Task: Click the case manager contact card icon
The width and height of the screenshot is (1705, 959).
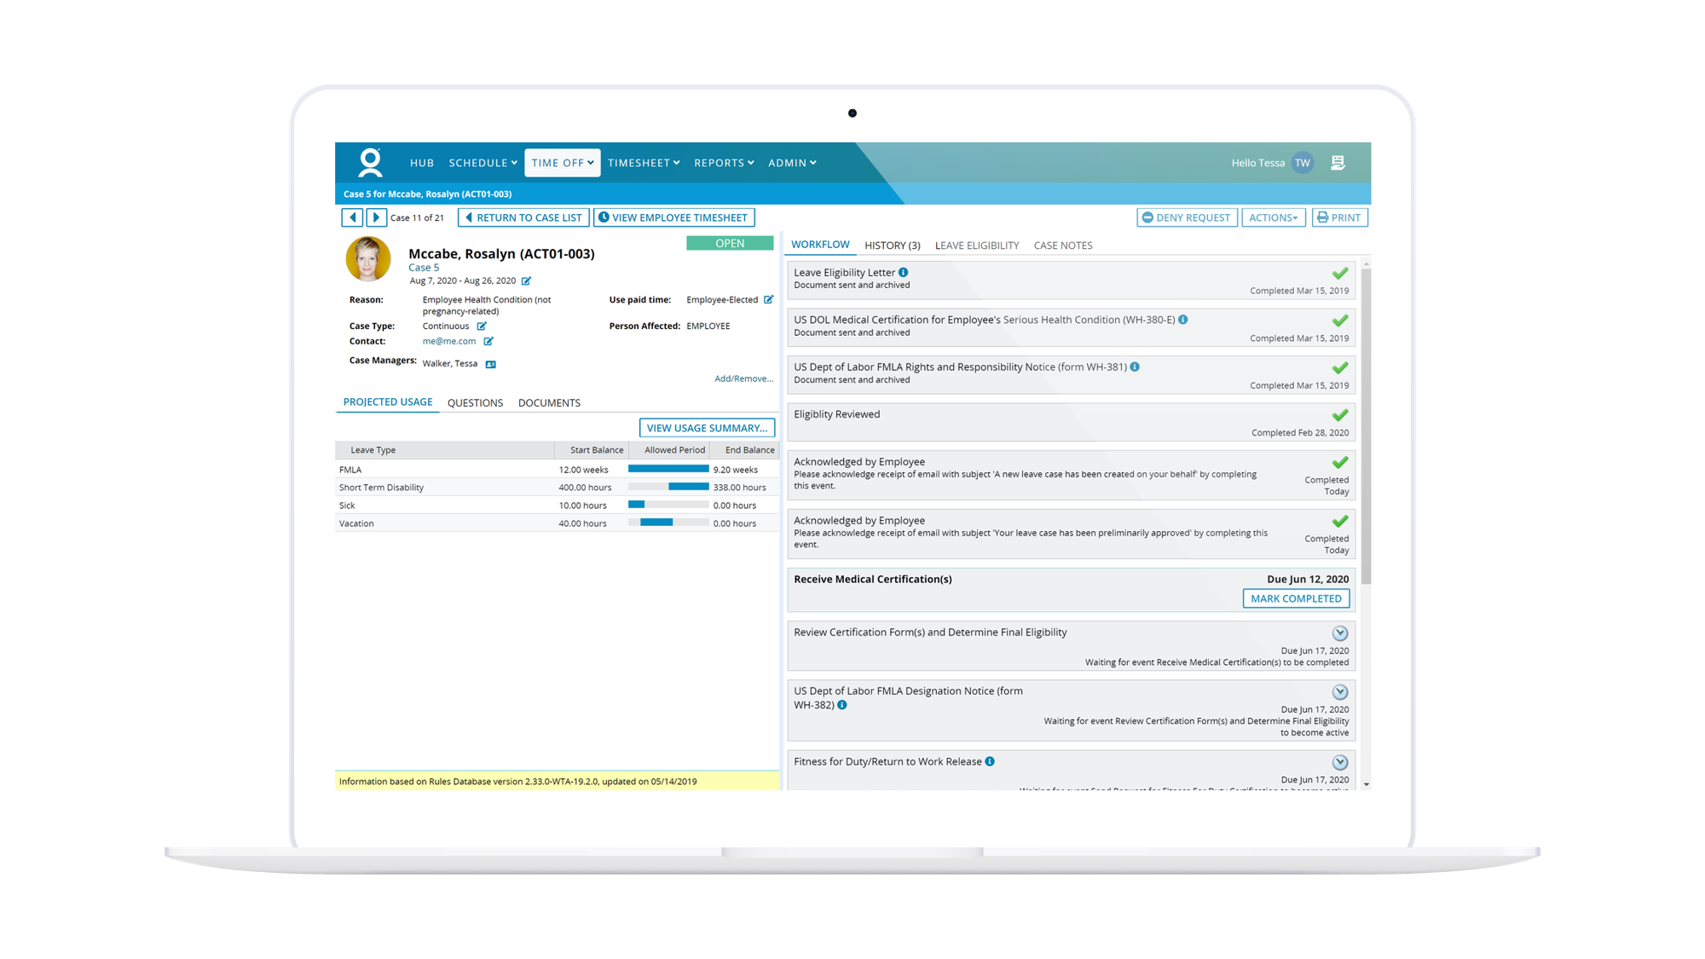Action: [491, 364]
